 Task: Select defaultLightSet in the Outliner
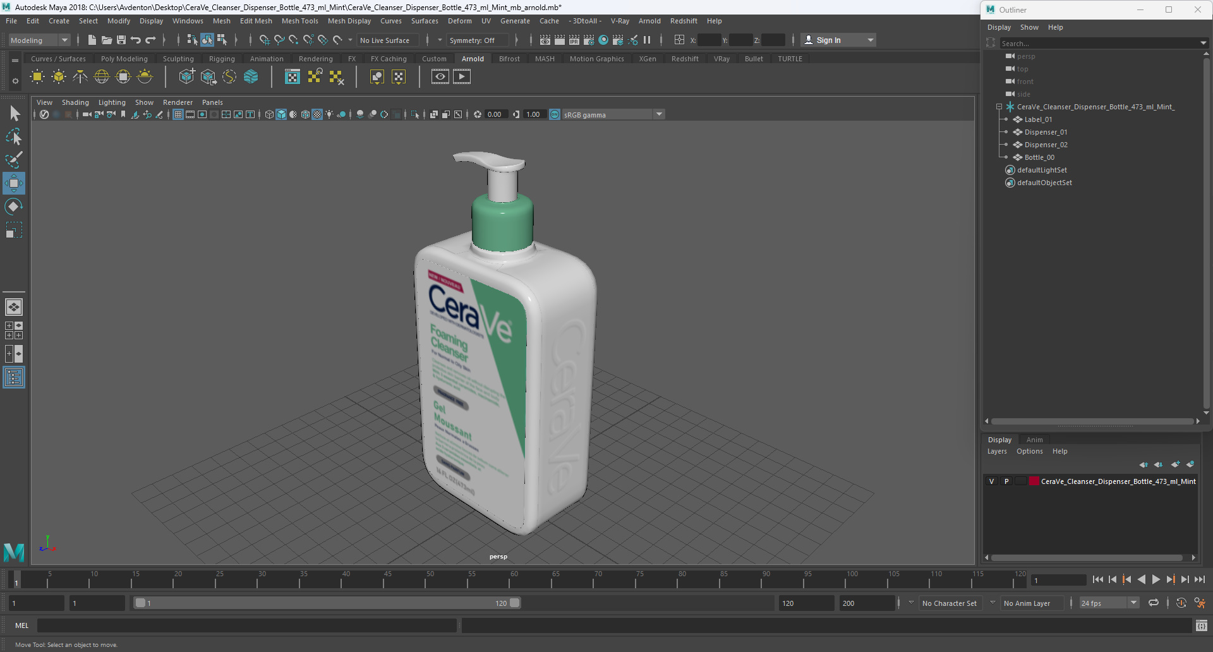(1042, 170)
